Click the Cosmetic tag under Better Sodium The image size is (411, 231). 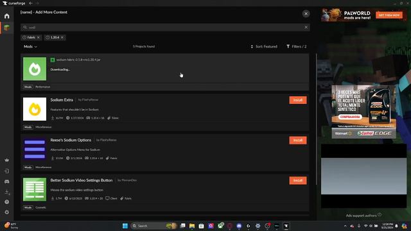pyautogui.click(x=40, y=207)
